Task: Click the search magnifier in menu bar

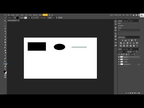Action: click(49, 15)
